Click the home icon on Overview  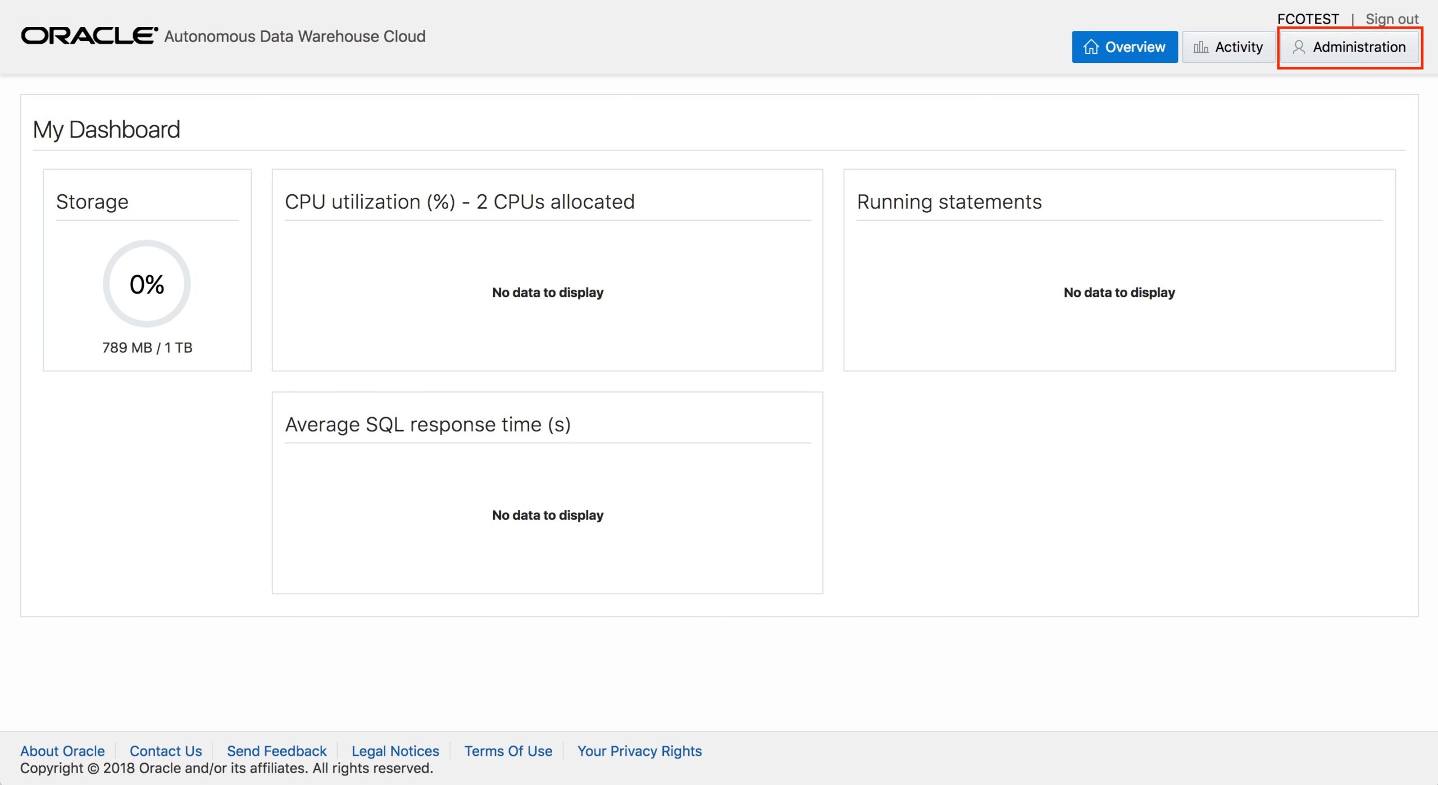click(1090, 47)
